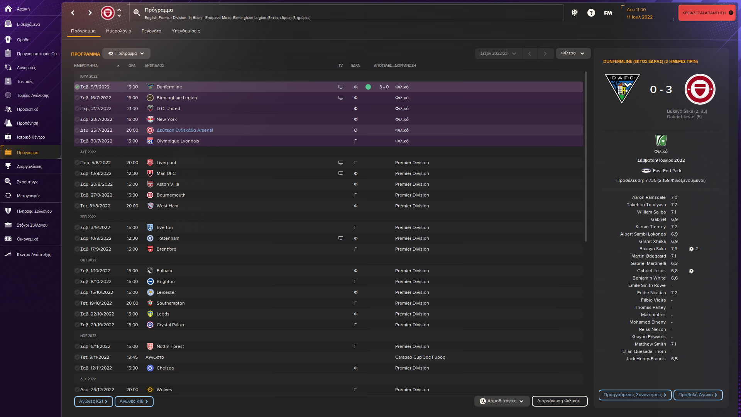The image size is (741, 417).
Task: Click the down chevron next to club badge
Action: click(x=119, y=15)
